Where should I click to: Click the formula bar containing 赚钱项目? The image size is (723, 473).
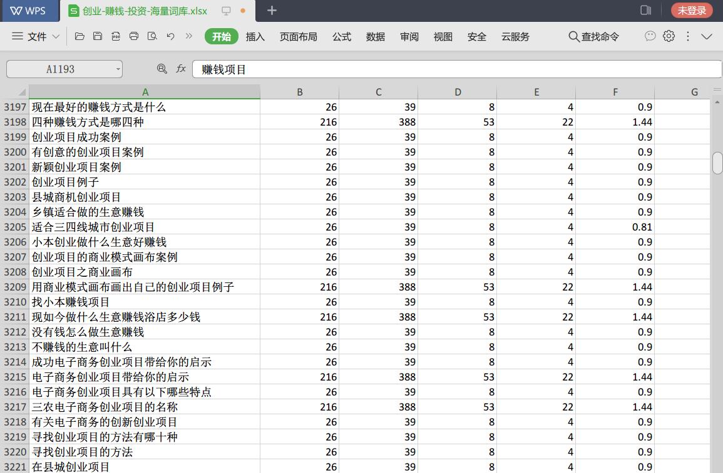pyautogui.click(x=456, y=69)
